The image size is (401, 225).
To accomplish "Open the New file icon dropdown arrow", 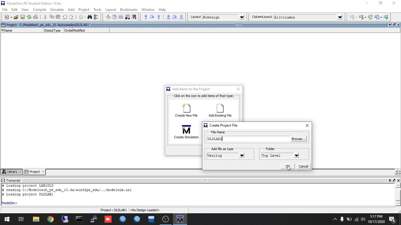I will pos(11,17).
